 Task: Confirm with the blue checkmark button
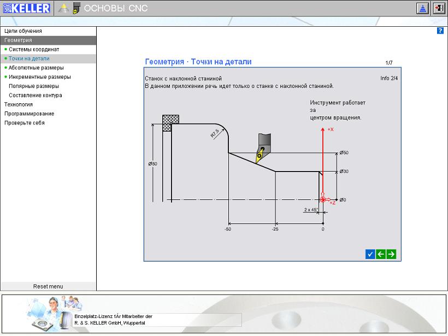point(370,254)
